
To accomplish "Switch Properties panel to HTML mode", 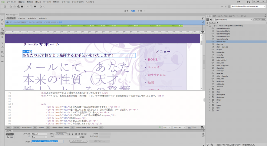I will click(10, 134).
